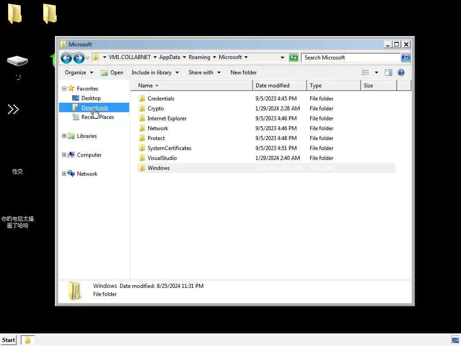This screenshot has height=346, width=461.
Task: Maximize the Microsoft Explorer window
Action: tap(397, 45)
